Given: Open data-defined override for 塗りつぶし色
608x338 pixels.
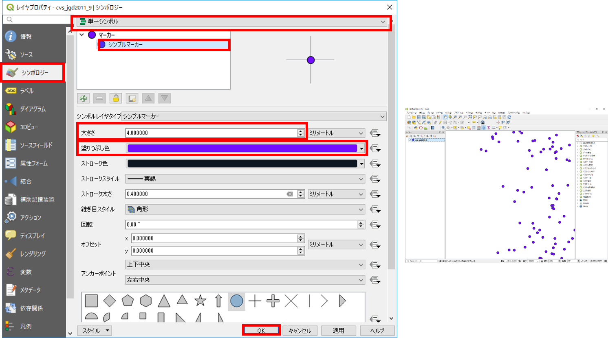Looking at the screenshot, I should pos(375,148).
